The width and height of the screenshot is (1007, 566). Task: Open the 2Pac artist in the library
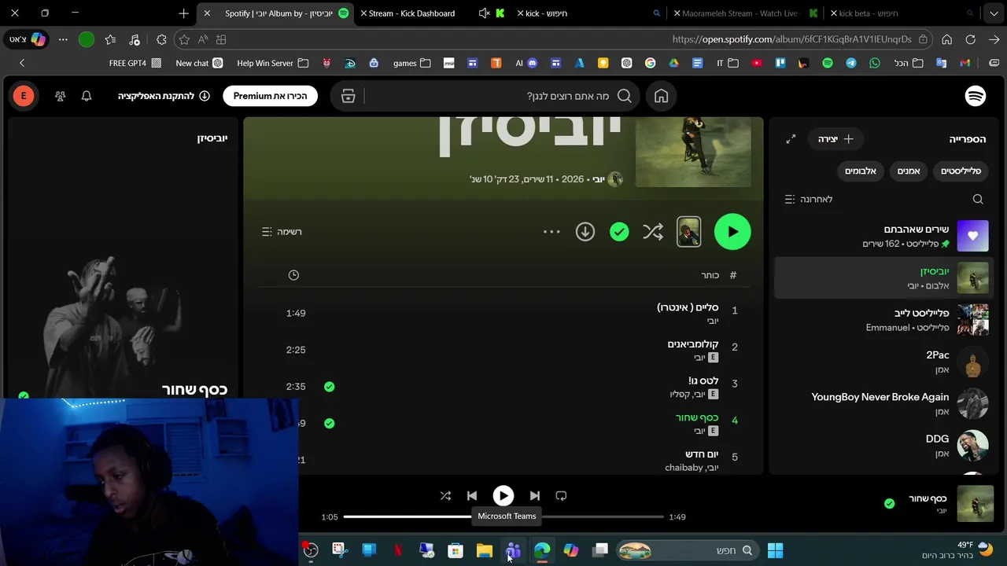[883, 362]
